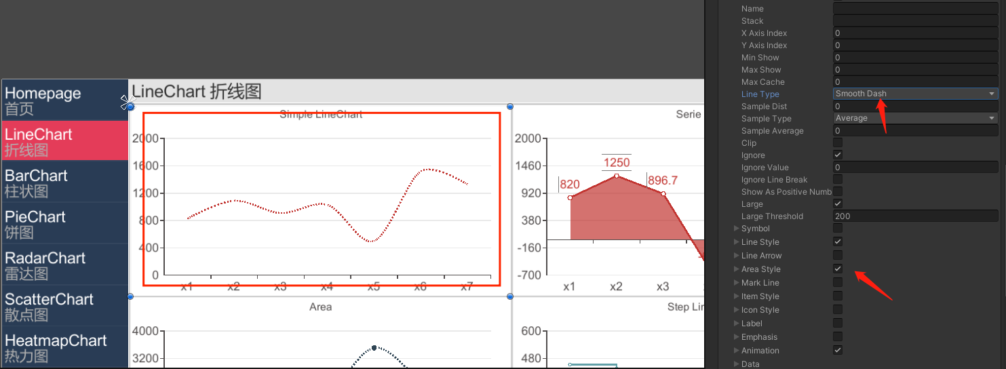Click the Max Show value field
Viewport: 1006px width, 369px height.
915,69
